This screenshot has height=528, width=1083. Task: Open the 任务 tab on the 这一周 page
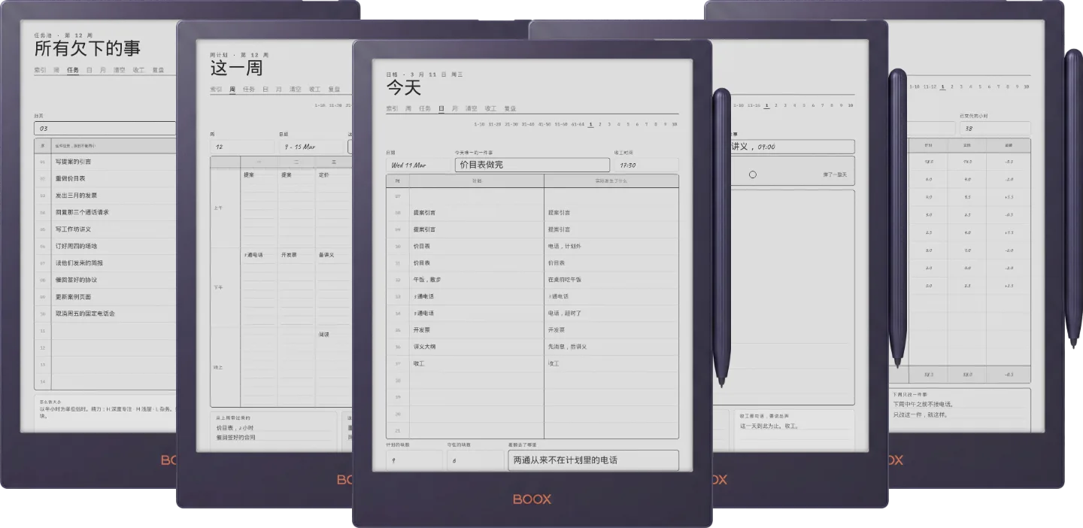pos(249,90)
